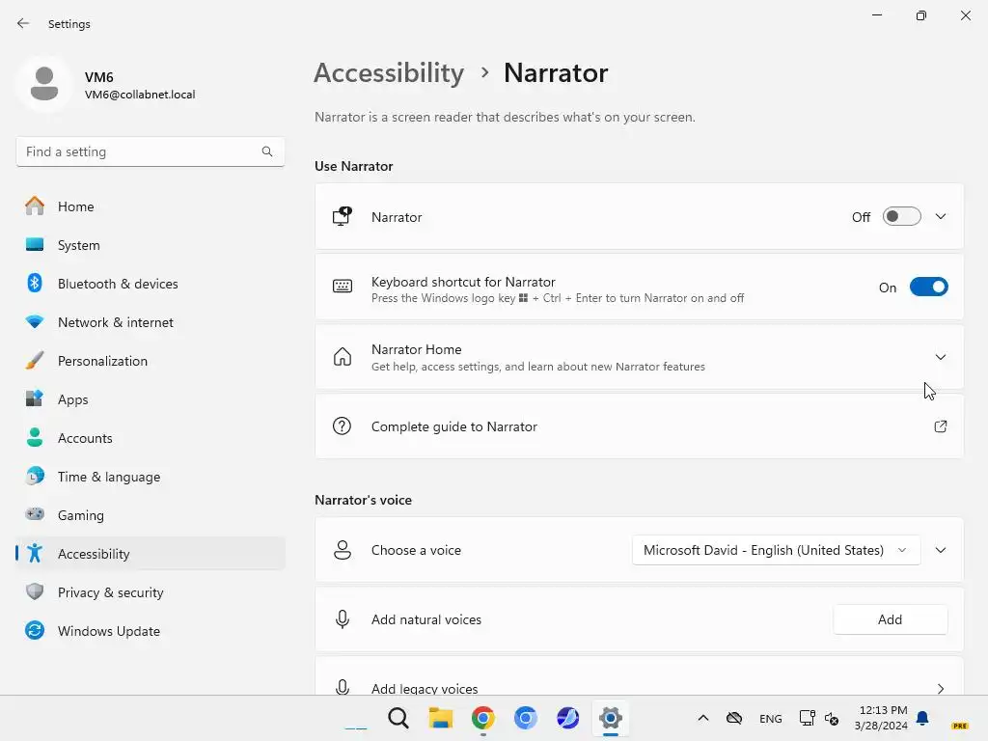Expand the Narrator Home section
The image size is (988, 741).
pos(940,357)
